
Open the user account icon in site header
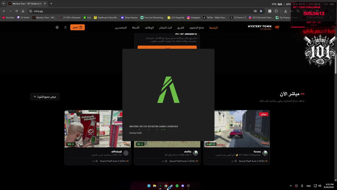pyautogui.click(x=65, y=27)
